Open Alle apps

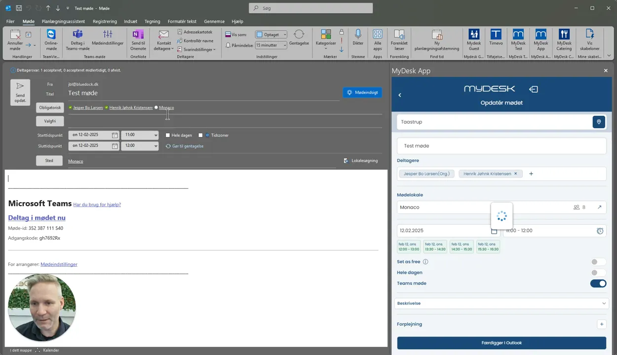tap(378, 39)
